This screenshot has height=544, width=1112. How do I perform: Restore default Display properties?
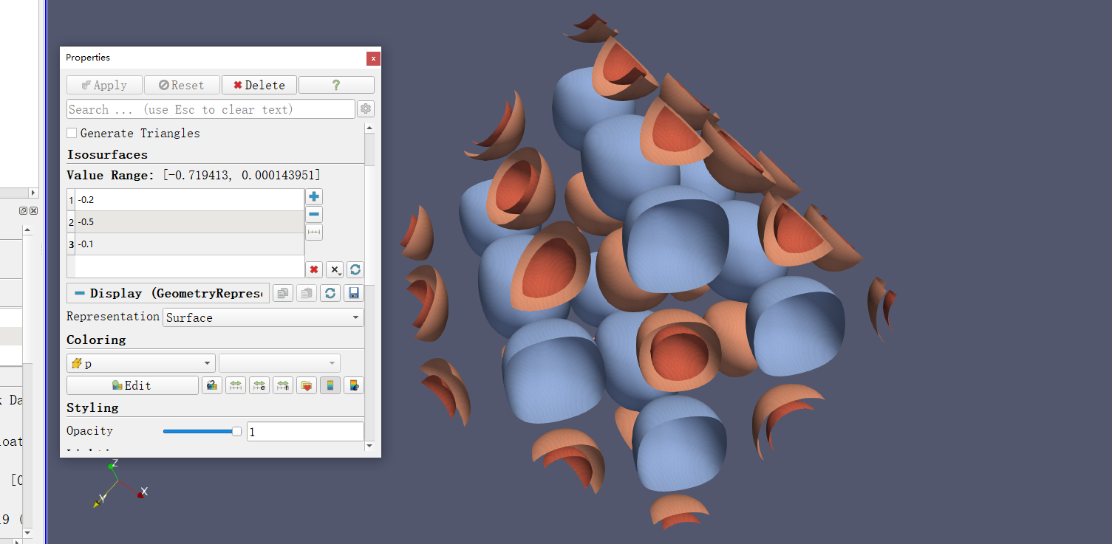pyautogui.click(x=330, y=293)
